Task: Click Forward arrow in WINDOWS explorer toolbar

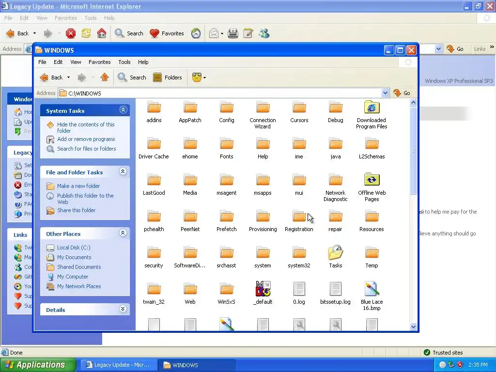Action: pos(82,77)
